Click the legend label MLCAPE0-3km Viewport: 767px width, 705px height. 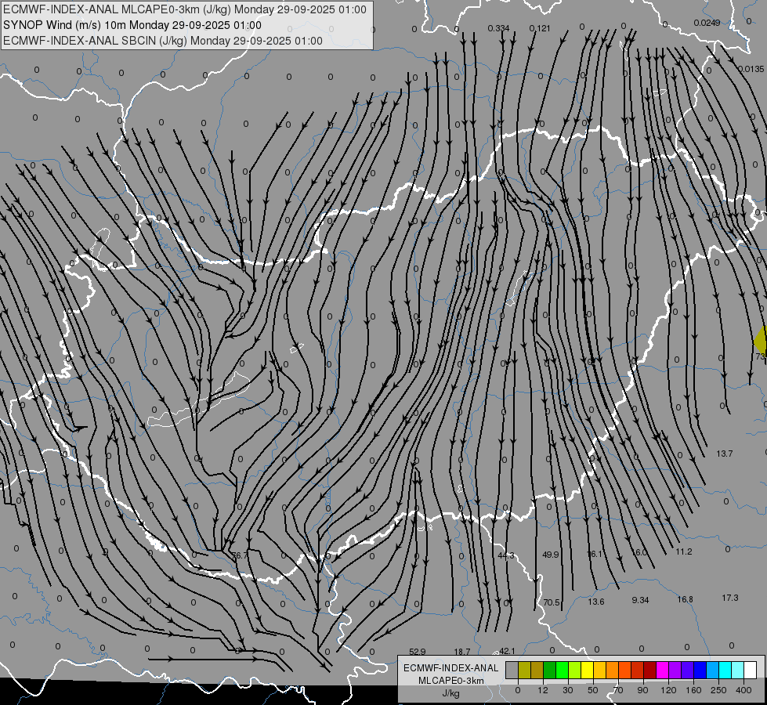click(450, 681)
